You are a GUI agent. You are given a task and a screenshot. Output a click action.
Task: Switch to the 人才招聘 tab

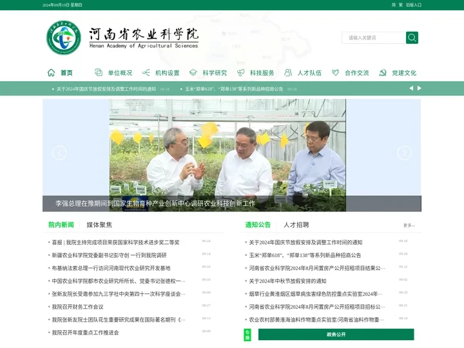(296, 225)
